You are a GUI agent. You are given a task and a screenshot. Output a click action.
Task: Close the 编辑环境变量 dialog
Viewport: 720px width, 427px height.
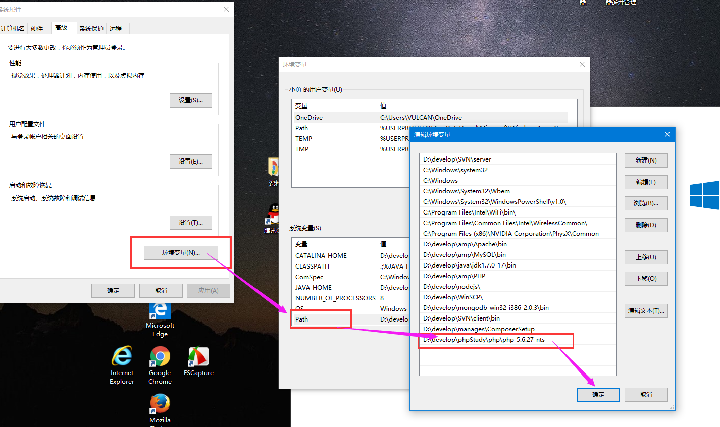[x=667, y=134]
